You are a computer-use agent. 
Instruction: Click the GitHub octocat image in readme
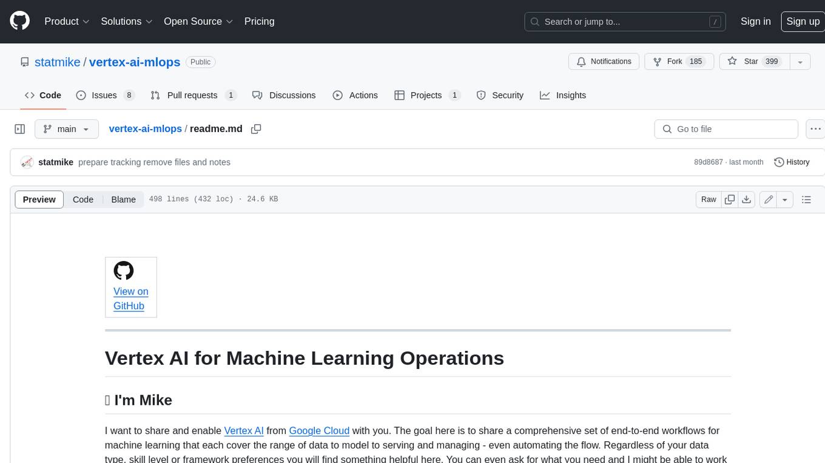(124, 270)
